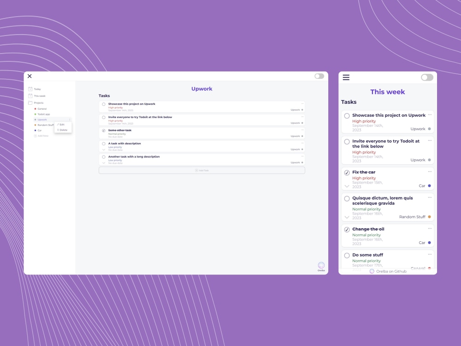Click the plus icon next to Add New

coord(35,136)
